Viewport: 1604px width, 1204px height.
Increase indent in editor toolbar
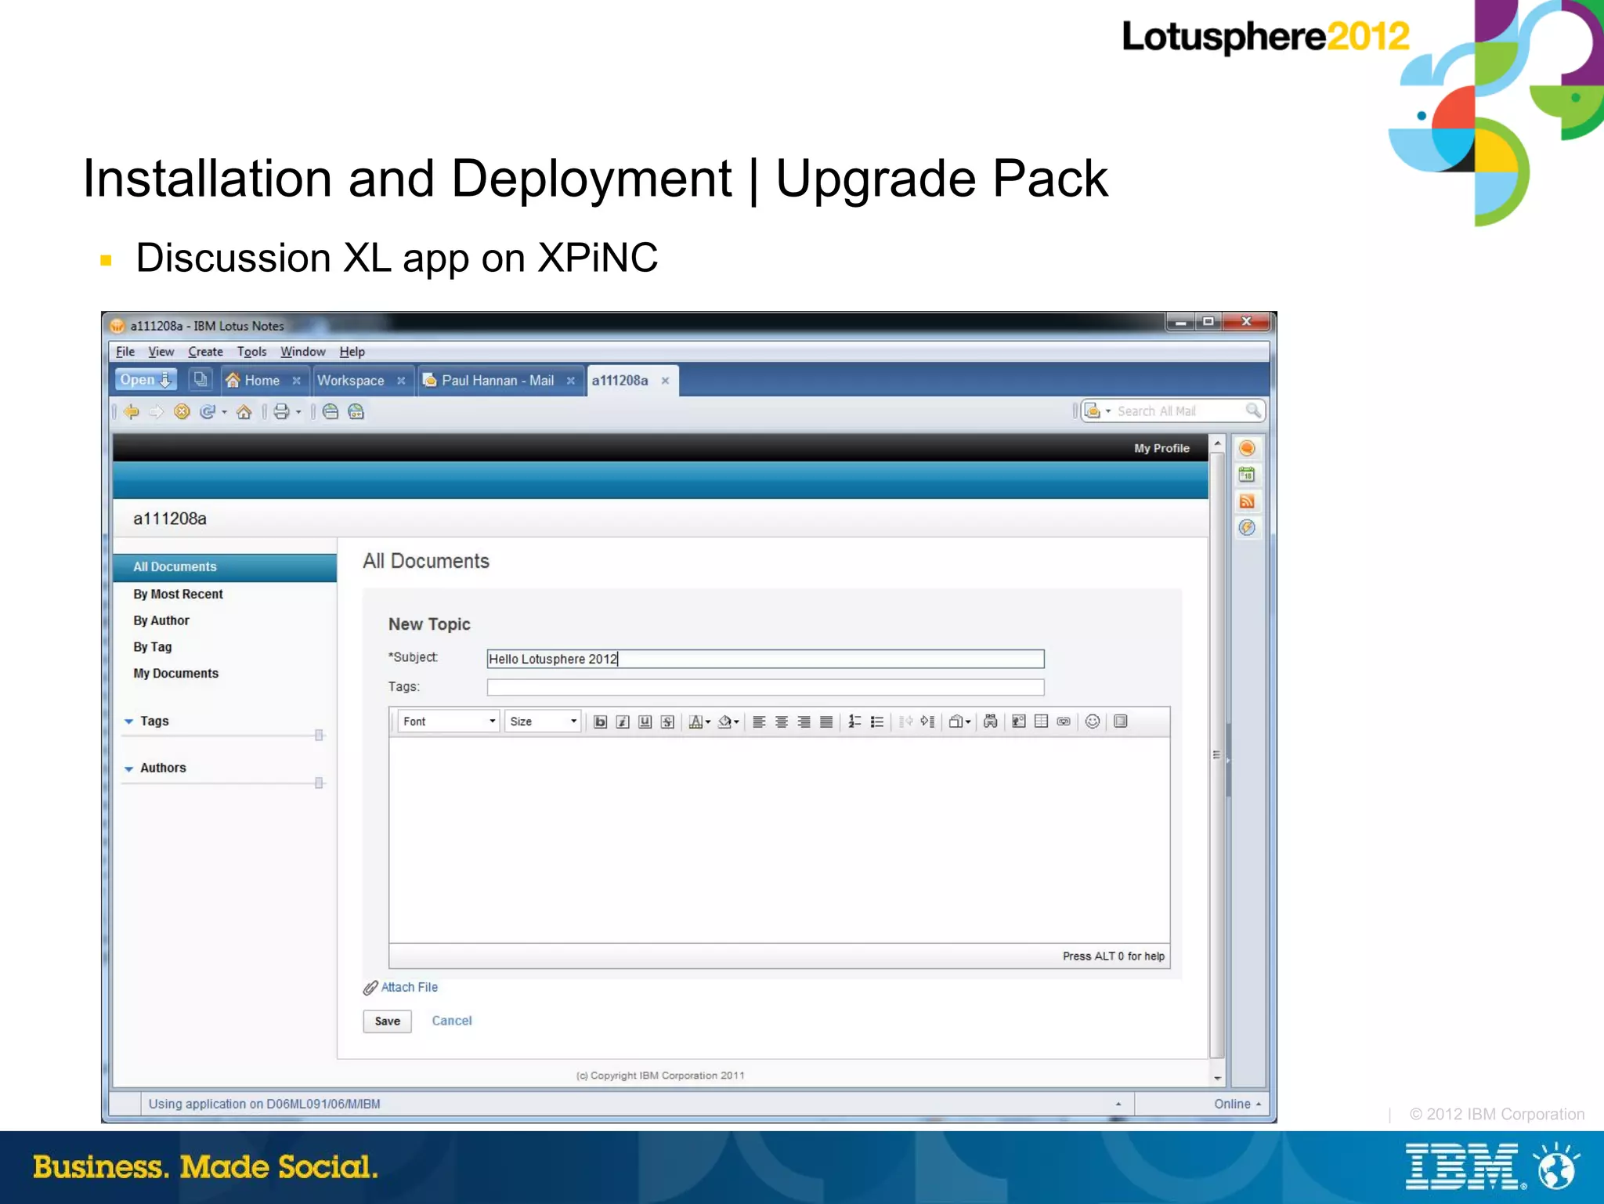click(x=928, y=721)
